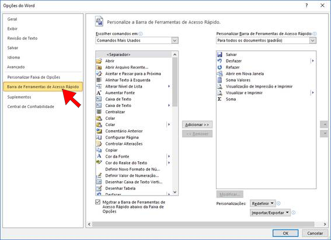Select the Centralizar command entry

[x=134, y=112]
